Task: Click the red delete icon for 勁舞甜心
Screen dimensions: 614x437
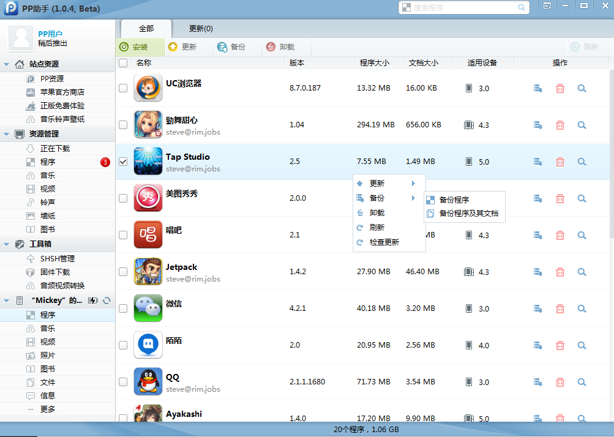Action: [x=560, y=125]
